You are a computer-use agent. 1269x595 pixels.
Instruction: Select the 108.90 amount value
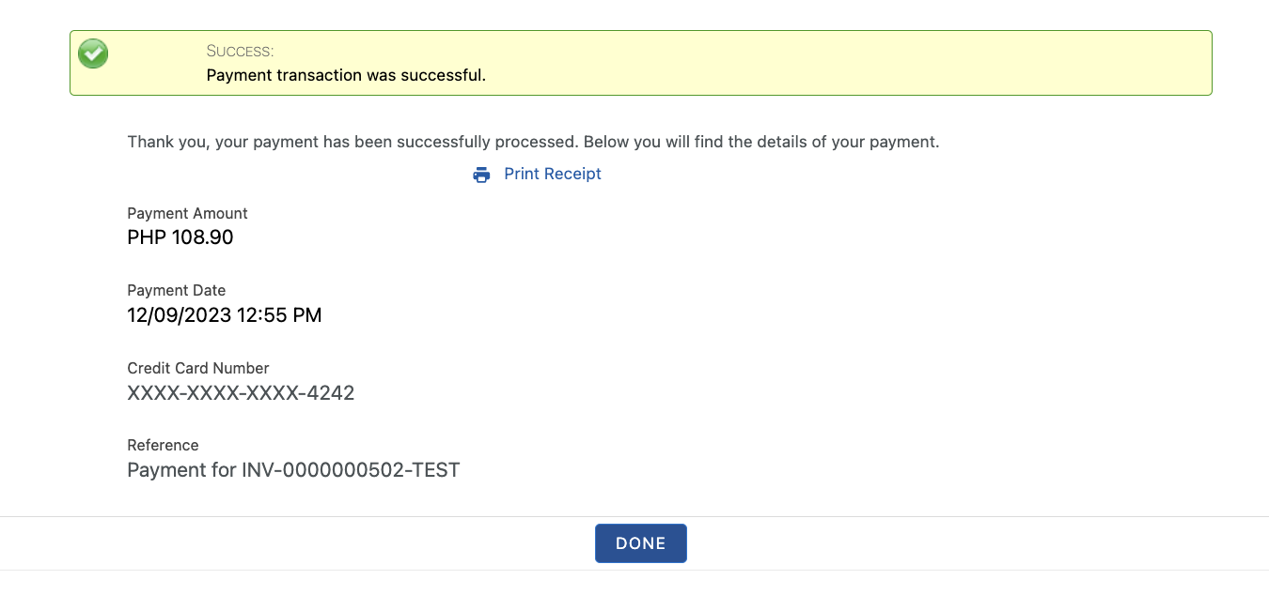point(202,237)
